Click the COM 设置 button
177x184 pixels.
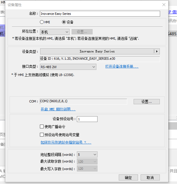click(x=146, y=102)
